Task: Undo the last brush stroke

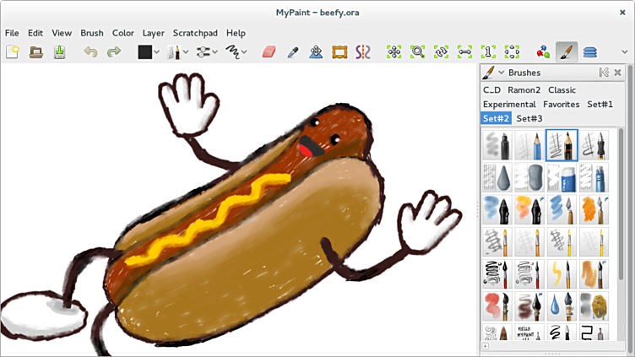Action: [90, 52]
